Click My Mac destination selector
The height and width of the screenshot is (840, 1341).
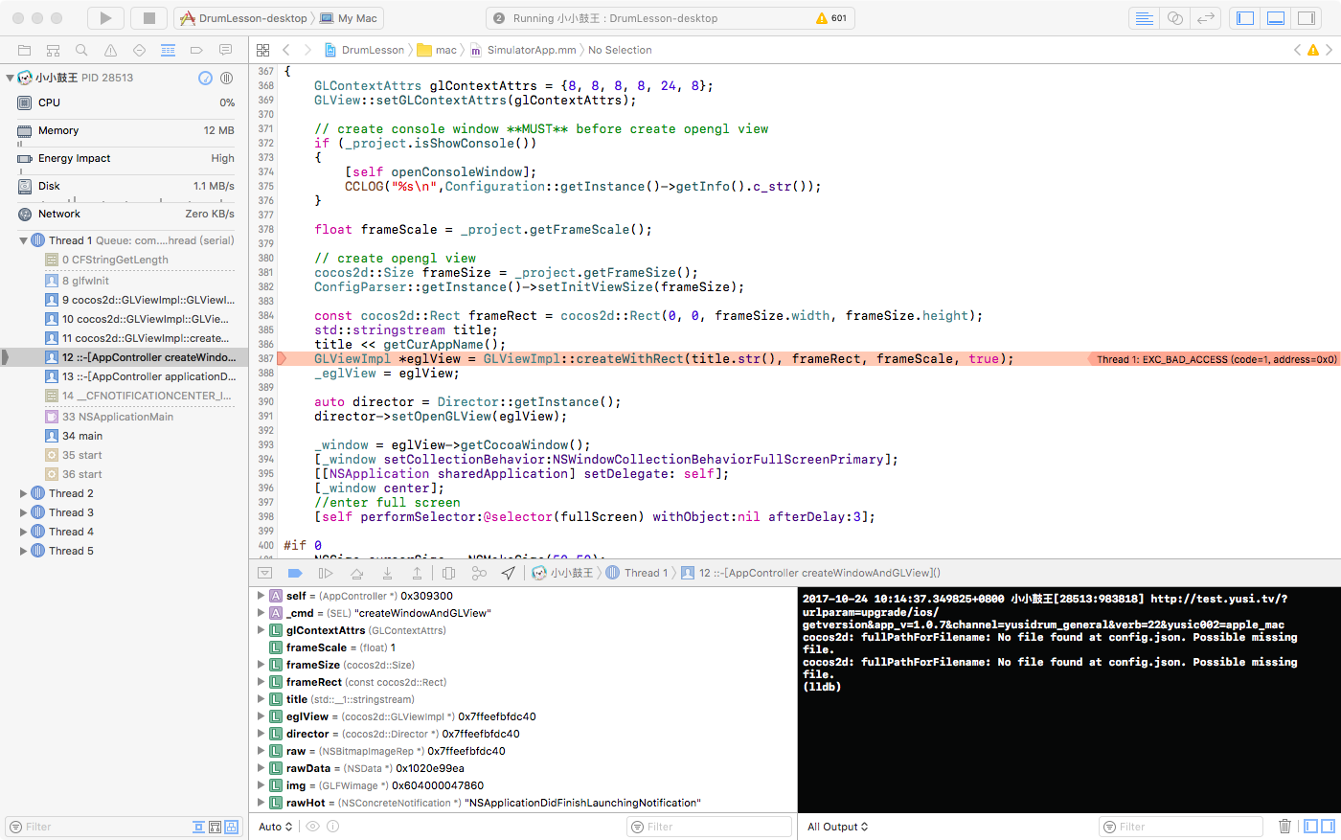click(349, 18)
